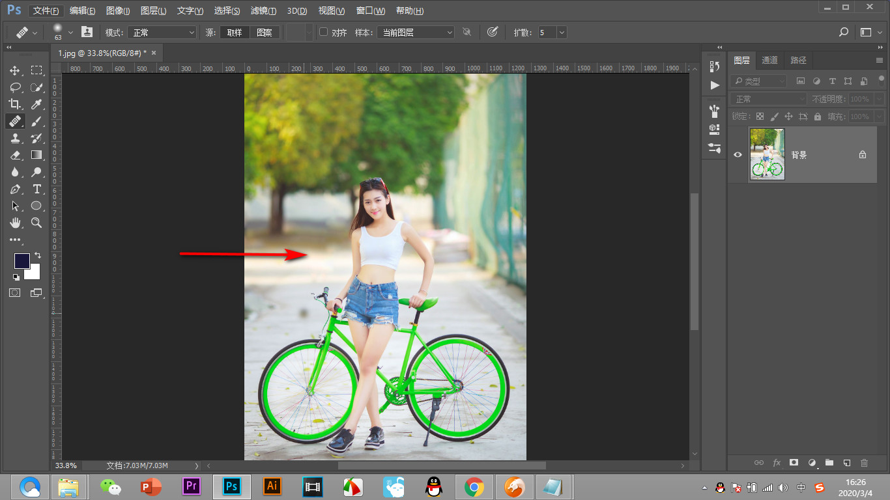Screen dimensions: 890x500
Task: Open the Actions panel play icon
Action: click(x=715, y=85)
